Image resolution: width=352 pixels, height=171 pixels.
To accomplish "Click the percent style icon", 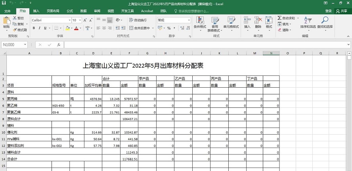I will click(169, 28).
